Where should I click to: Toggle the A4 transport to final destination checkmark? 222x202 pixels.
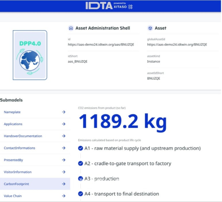(x=81, y=193)
